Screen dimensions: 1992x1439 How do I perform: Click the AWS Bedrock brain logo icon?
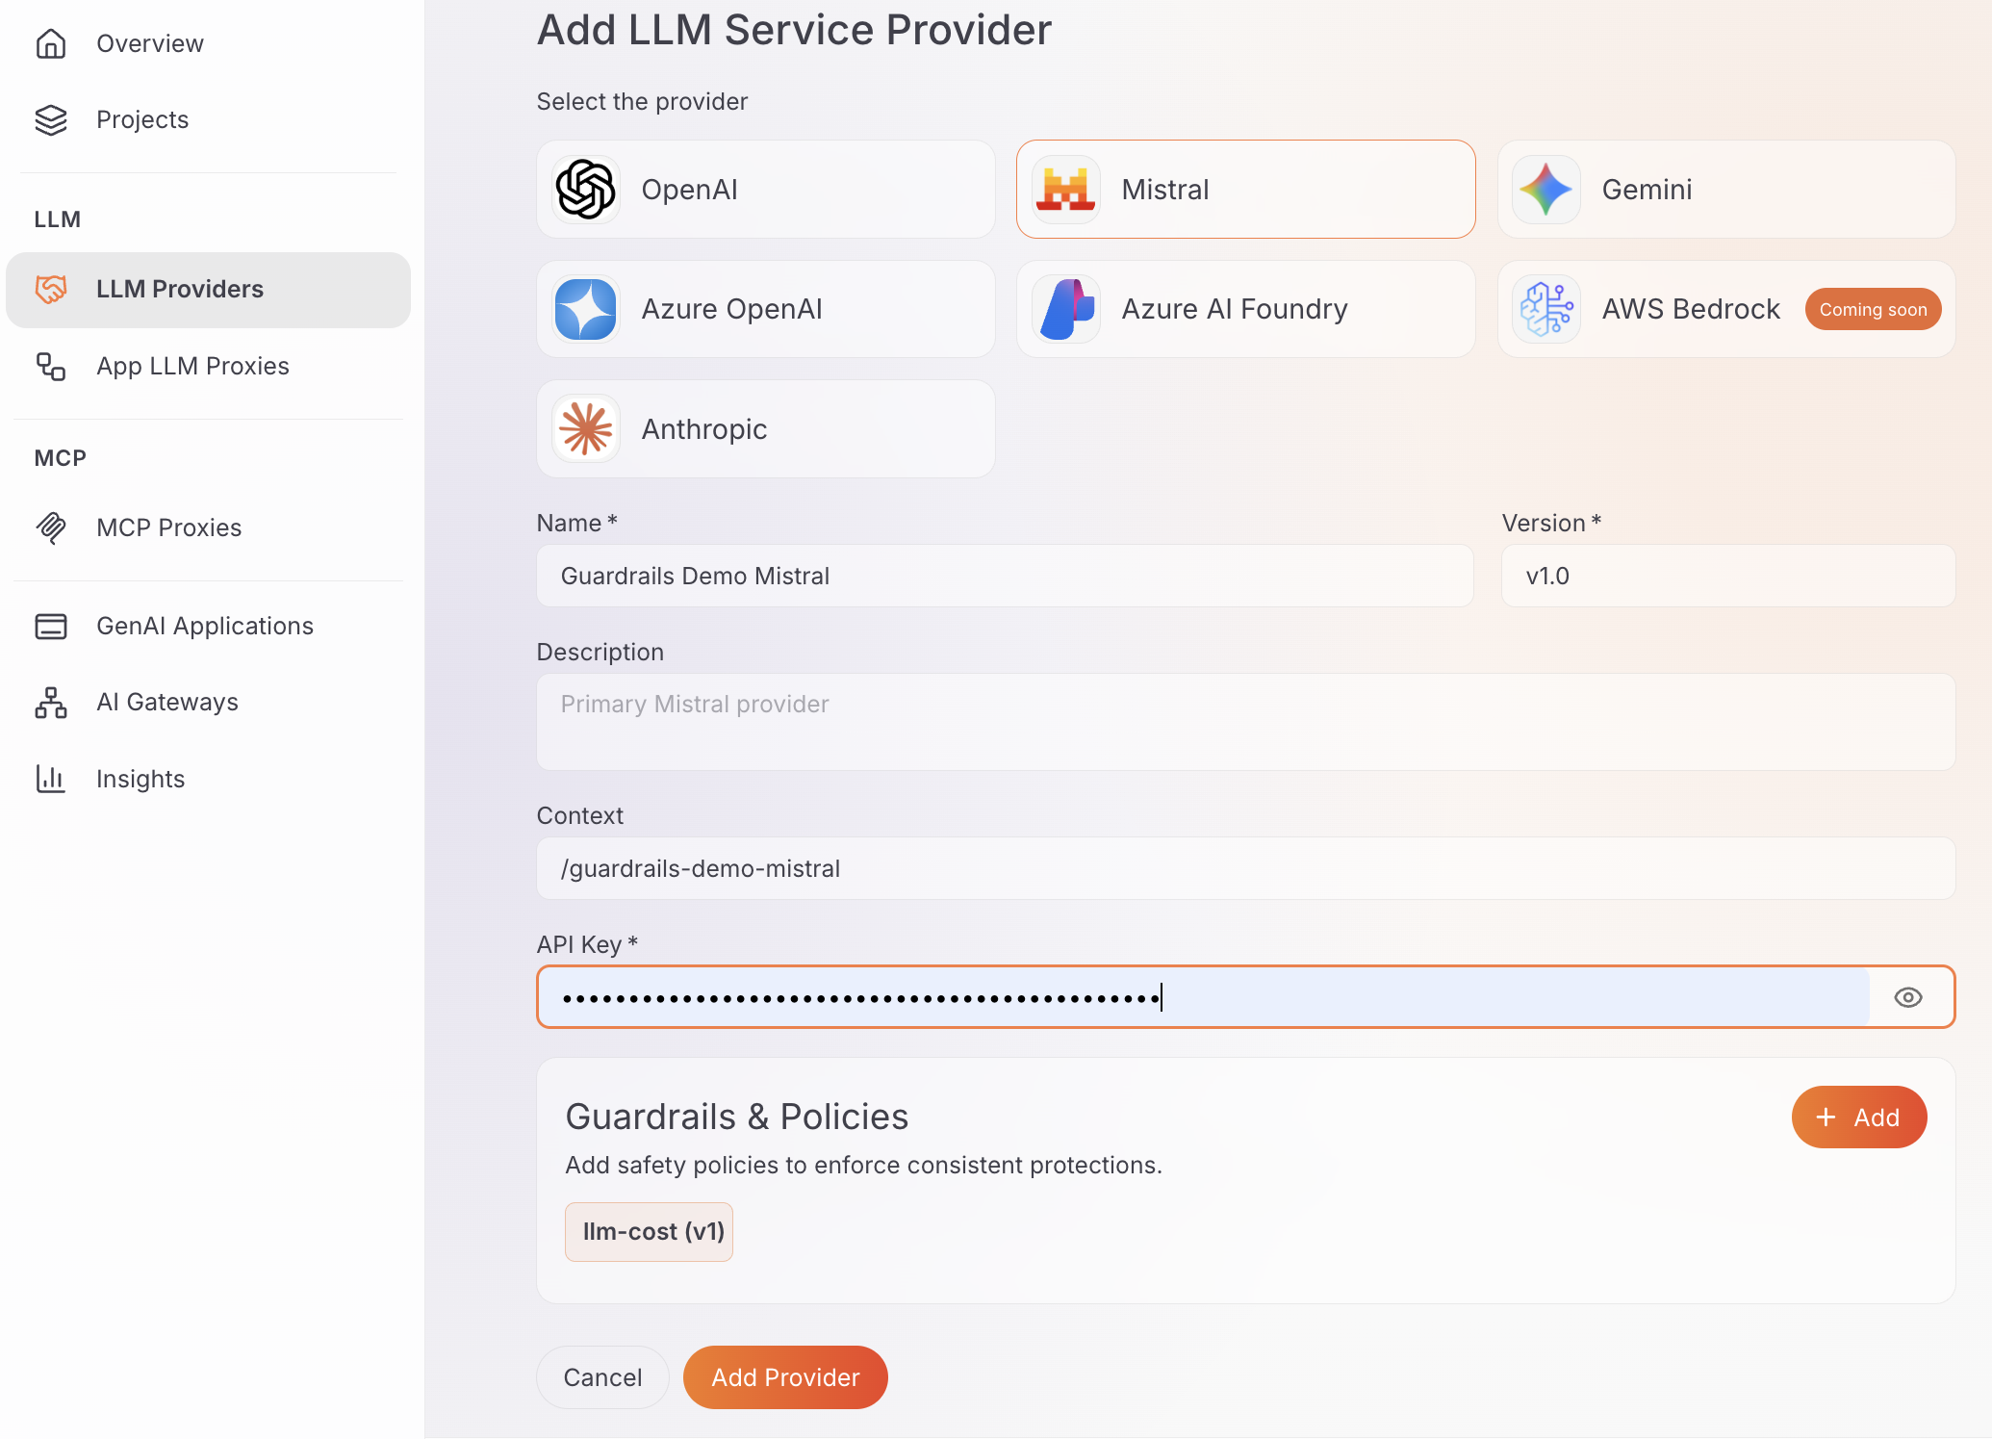[1546, 309]
